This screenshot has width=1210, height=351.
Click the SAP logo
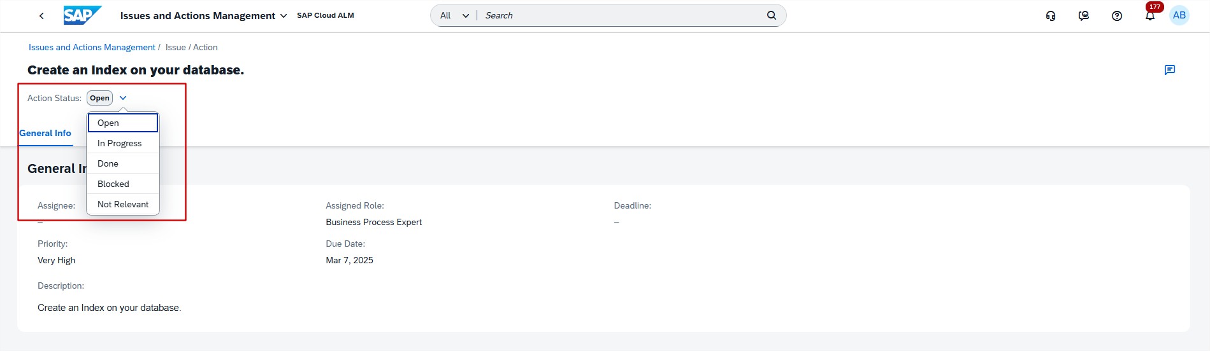click(x=82, y=15)
